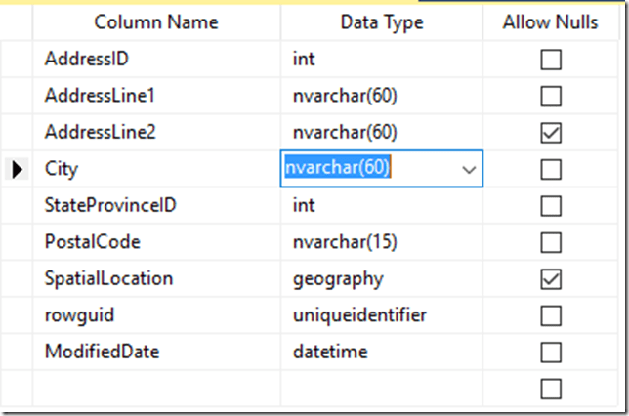The width and height of the screenshot is (629, 416).
Task: Select the row header beside AddressLine1
Action: pos(18,96)
